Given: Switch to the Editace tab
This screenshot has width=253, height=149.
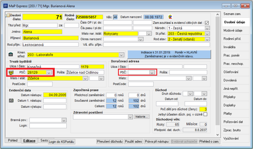Looking at the screenshot, I should (x=29, y=140).
